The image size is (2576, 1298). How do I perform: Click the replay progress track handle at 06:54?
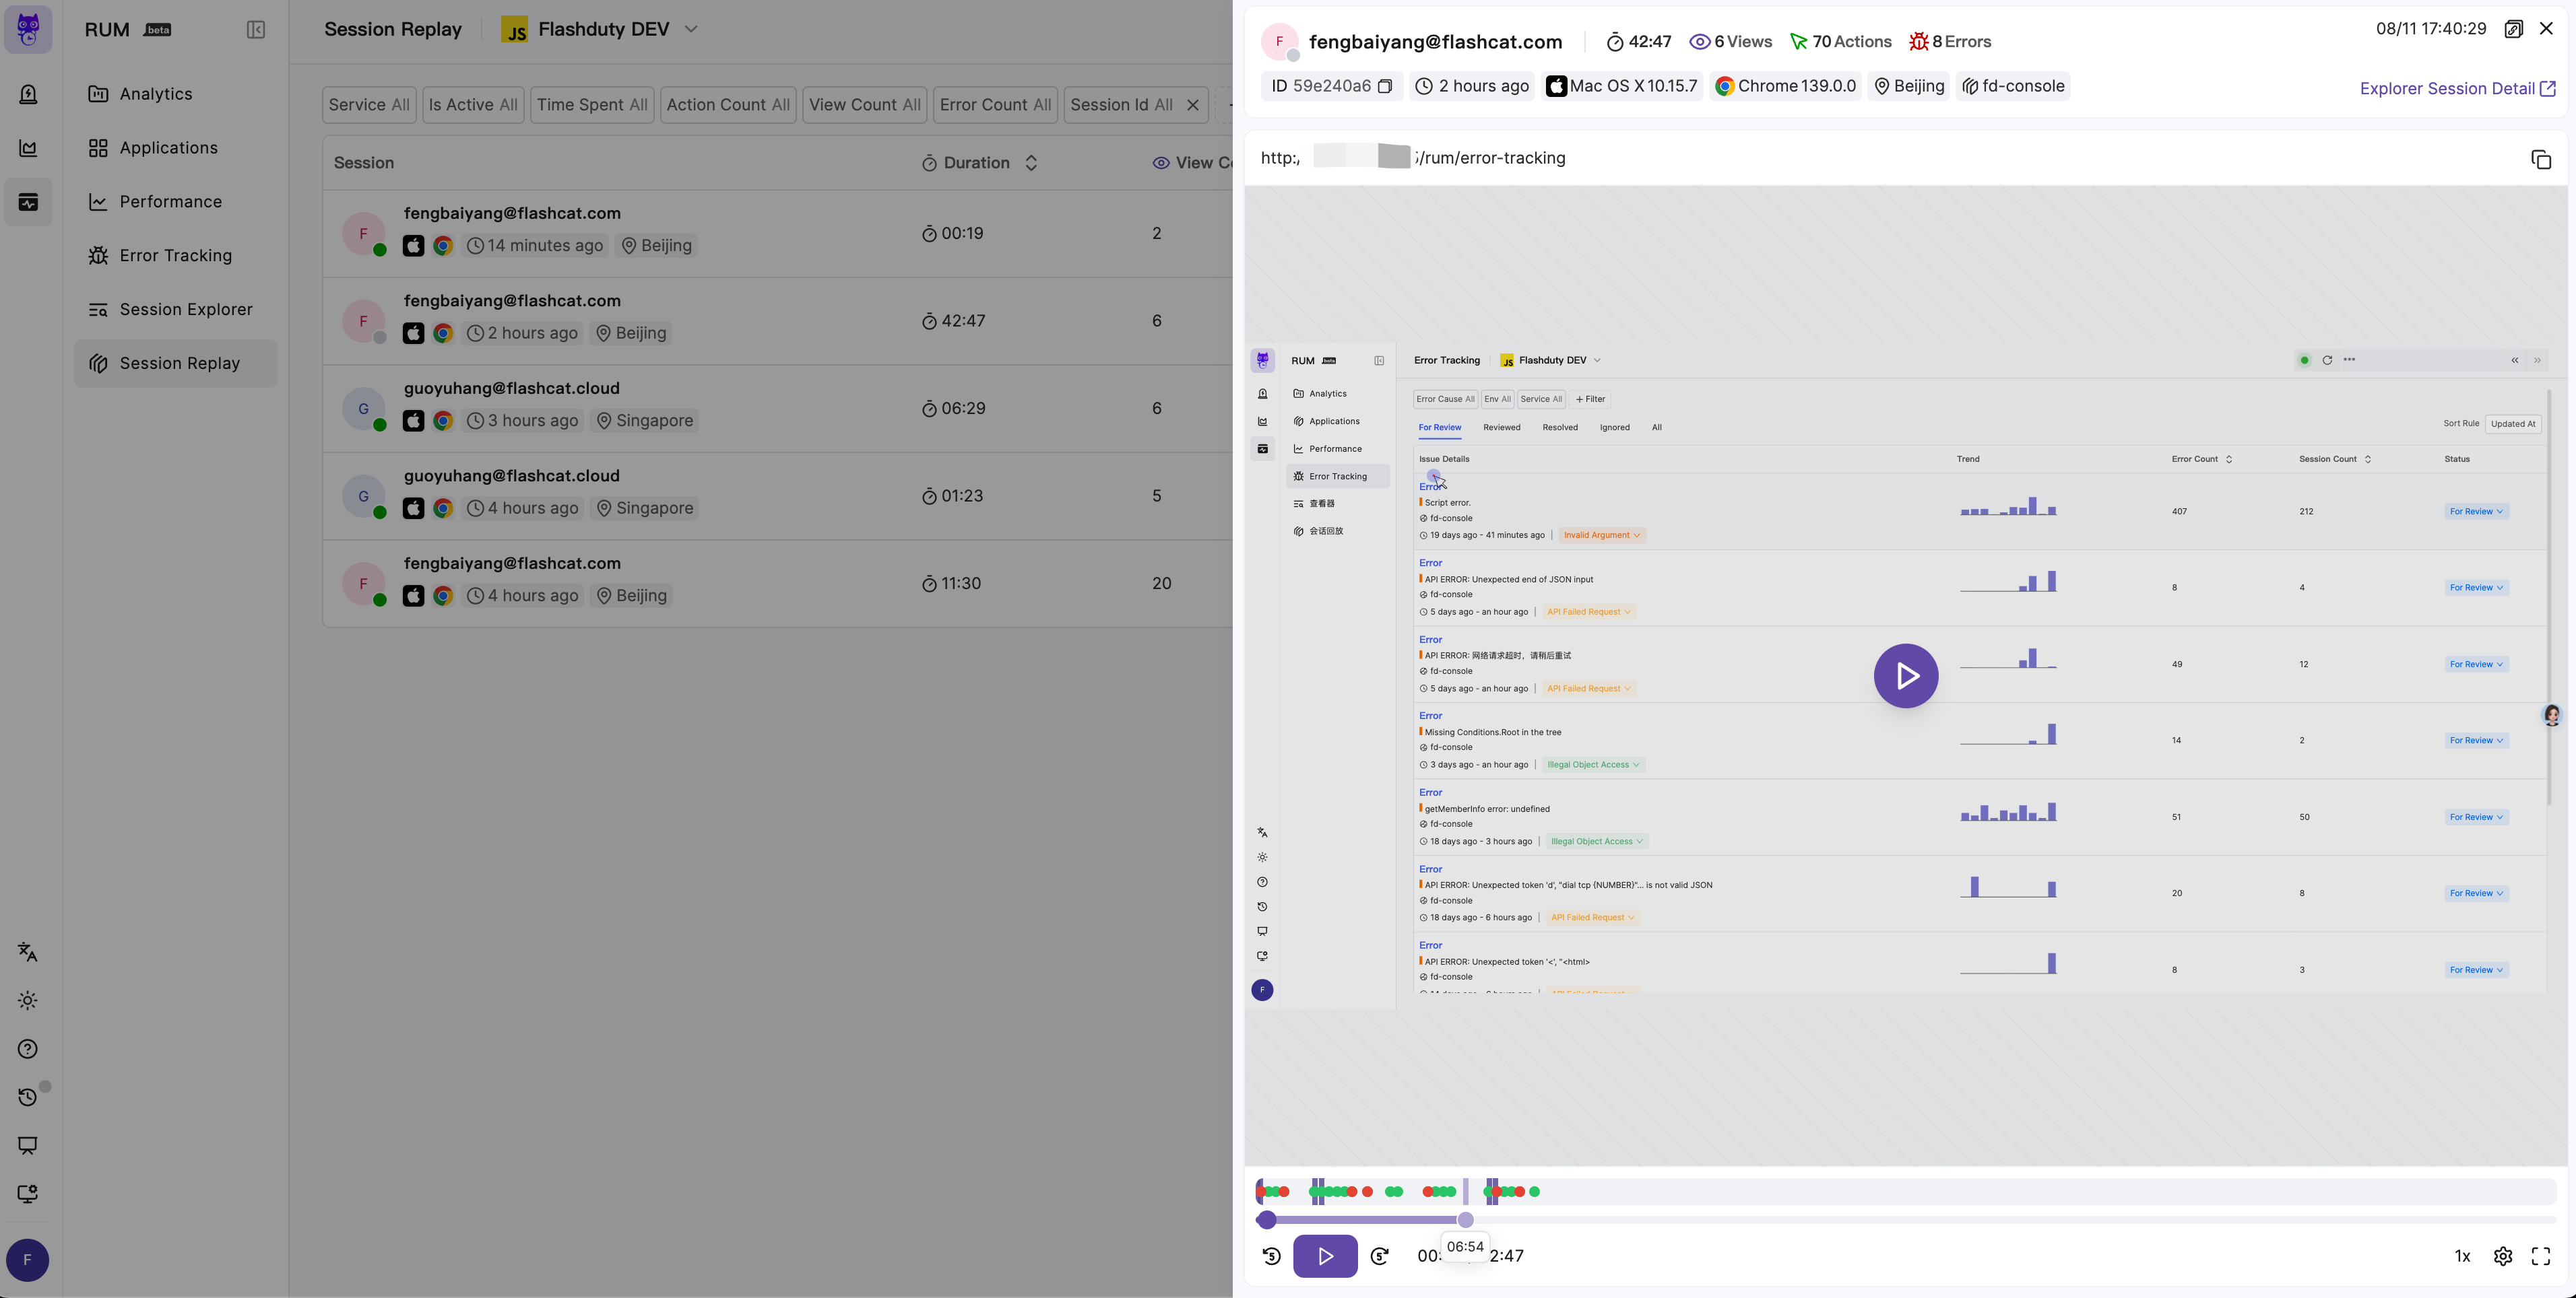tap(1465, 1220)
